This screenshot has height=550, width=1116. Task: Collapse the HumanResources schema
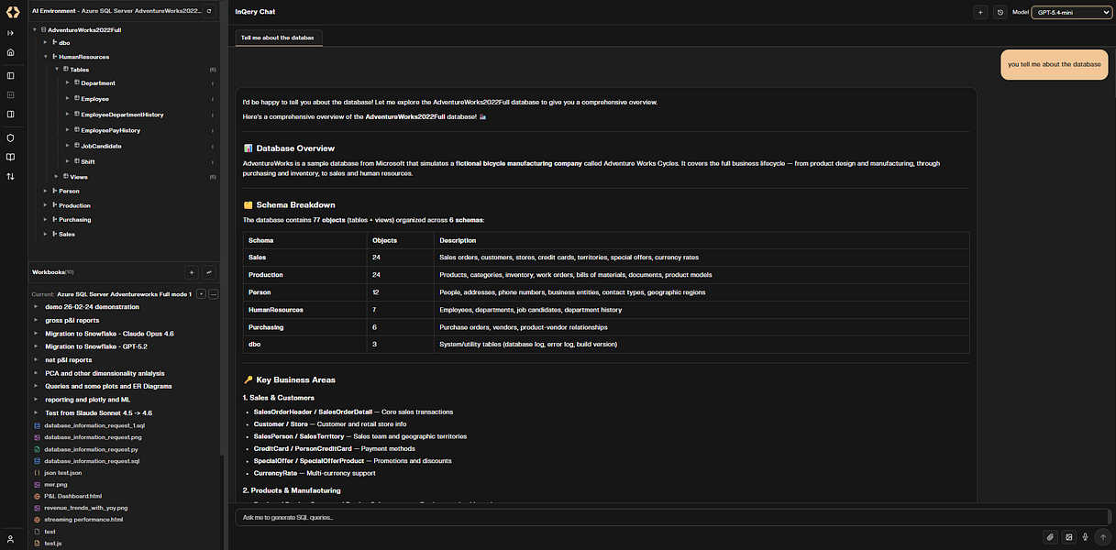click(x=46, y=57)
